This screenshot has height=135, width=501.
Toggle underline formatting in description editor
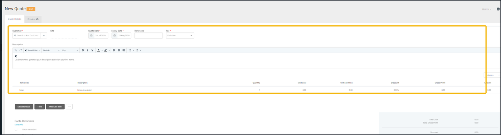click(x=92, y=50)
